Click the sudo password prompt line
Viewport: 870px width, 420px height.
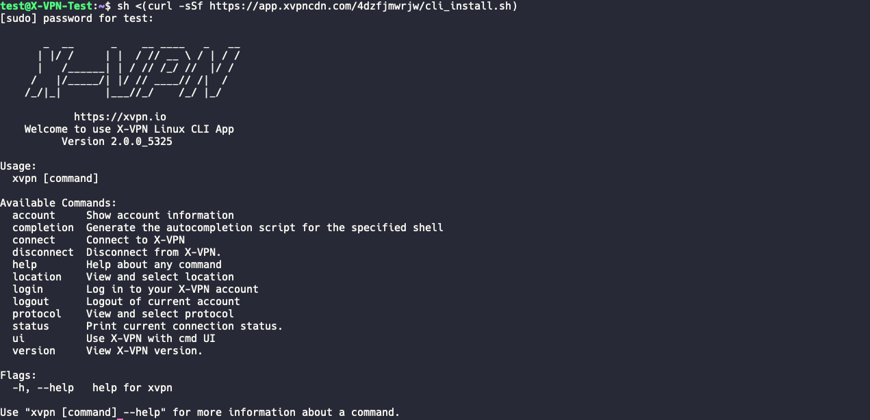(77, 18)
